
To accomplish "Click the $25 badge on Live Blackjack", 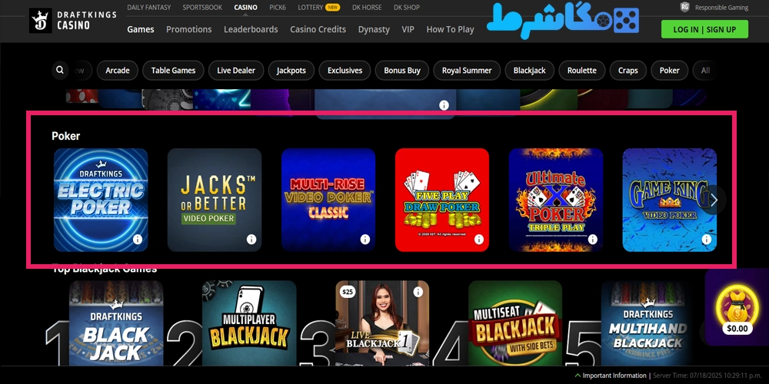I will [x=348, y=292].
